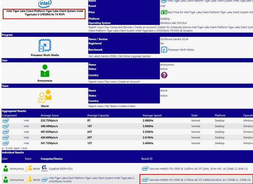
Task: Click Intel icon in the 341.72Mpix/s row
Action: (5, 143)
